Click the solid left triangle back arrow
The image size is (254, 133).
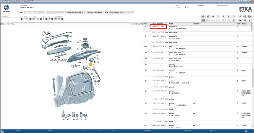pyautogui.click(x=250, y=20)
